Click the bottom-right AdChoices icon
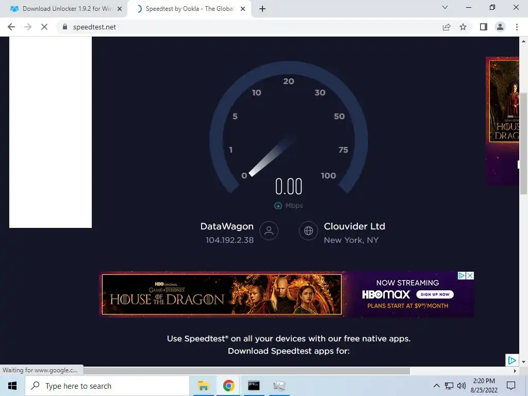The height and width of the screenshot is (396, 528). coord(511,360)
